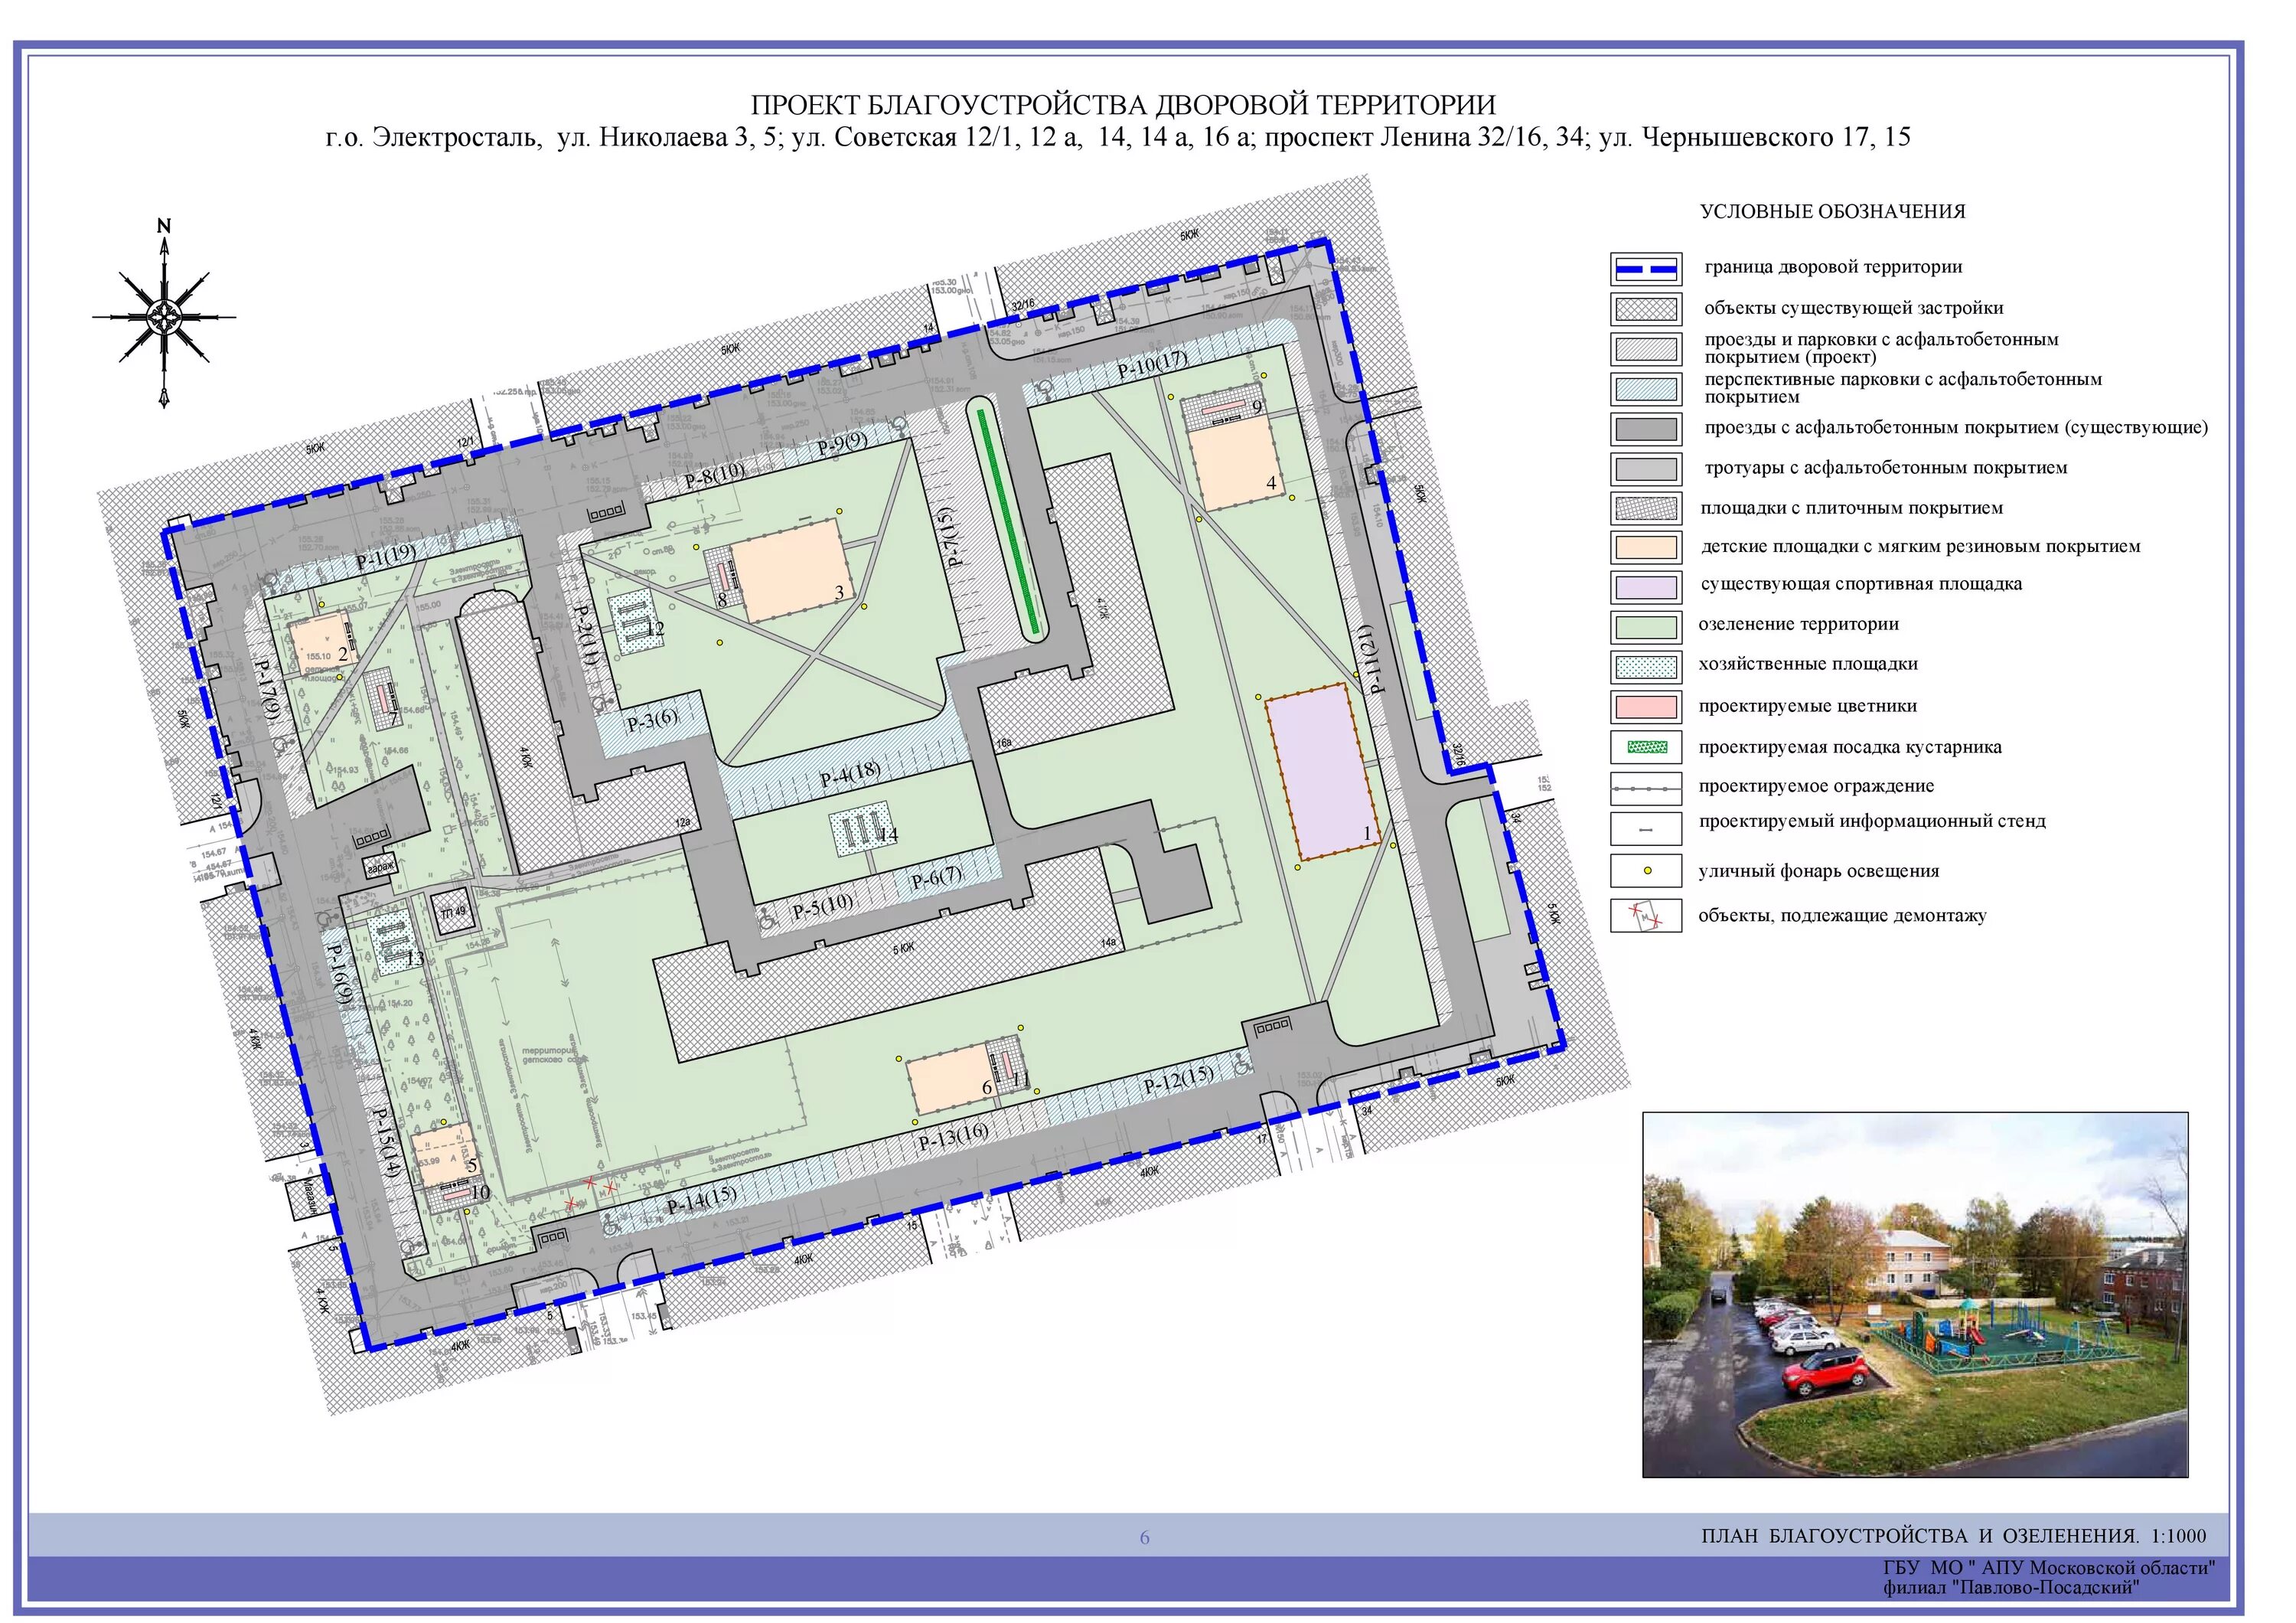The width and height of the screenshot is (2296, 1623).
Task: Click 'уличный фонарь освещения' legend text
Action: click(x=1818, y=871)
